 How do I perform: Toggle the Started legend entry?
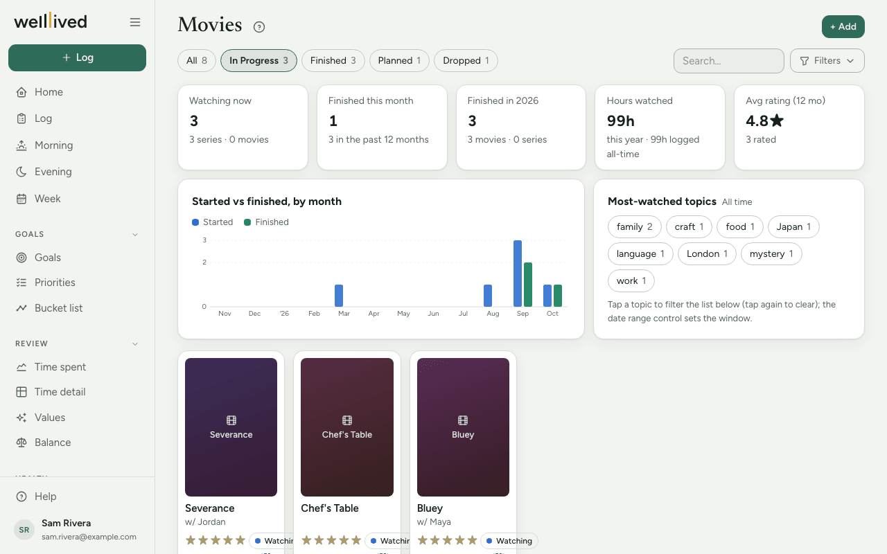(x=212, y=222)
